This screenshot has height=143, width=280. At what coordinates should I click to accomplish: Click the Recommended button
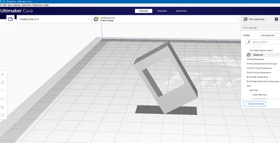click(255, 104)
